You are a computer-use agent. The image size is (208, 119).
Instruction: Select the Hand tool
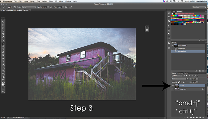point(3,77)
